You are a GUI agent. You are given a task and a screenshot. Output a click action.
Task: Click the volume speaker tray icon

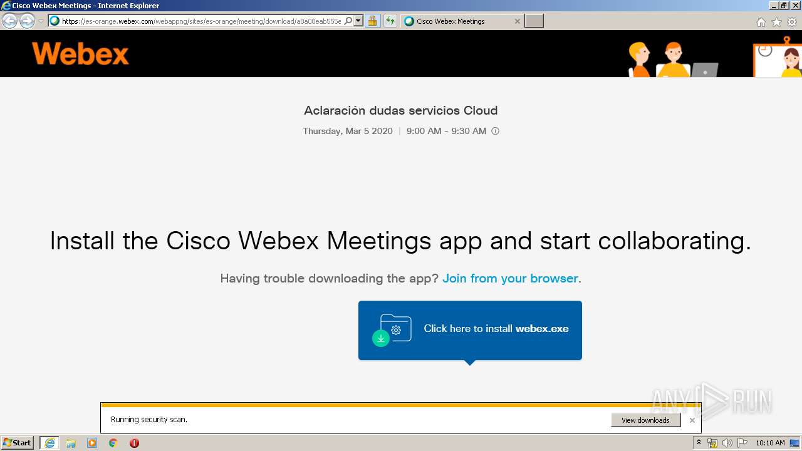pos(727,443)
